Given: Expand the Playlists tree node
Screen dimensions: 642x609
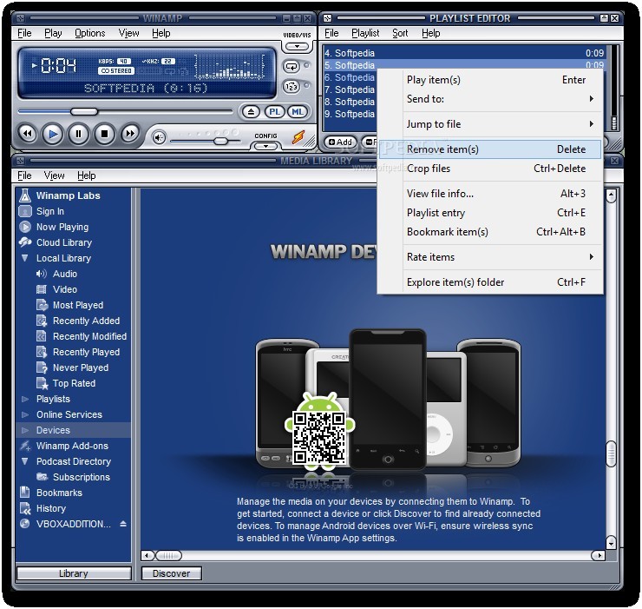Looking at the screenshot, I should point(25,399).
